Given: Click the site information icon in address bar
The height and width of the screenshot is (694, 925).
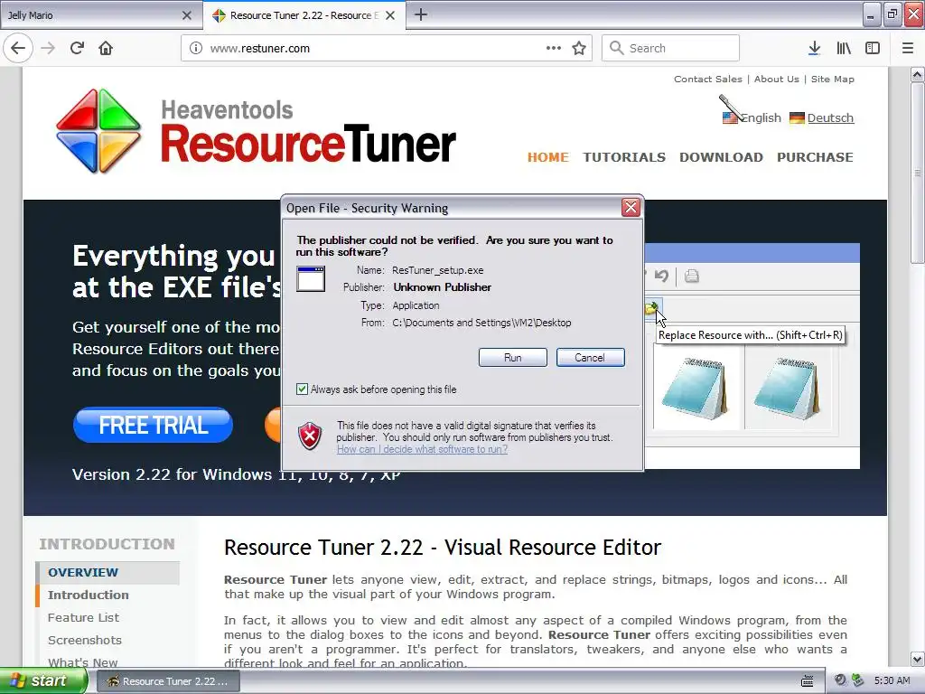Looking at the screenshot, I should pyautogui.click(x=195, y=49).
